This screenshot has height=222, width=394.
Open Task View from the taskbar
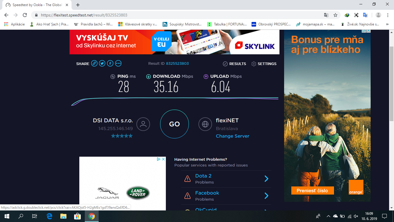point(35,216)
